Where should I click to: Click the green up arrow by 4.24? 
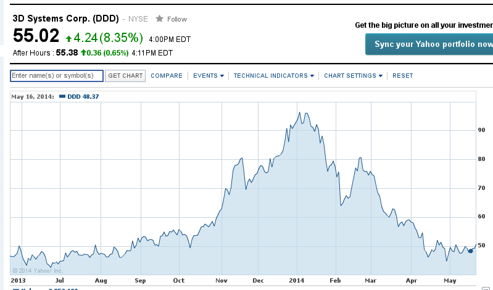tap(68, 39)
